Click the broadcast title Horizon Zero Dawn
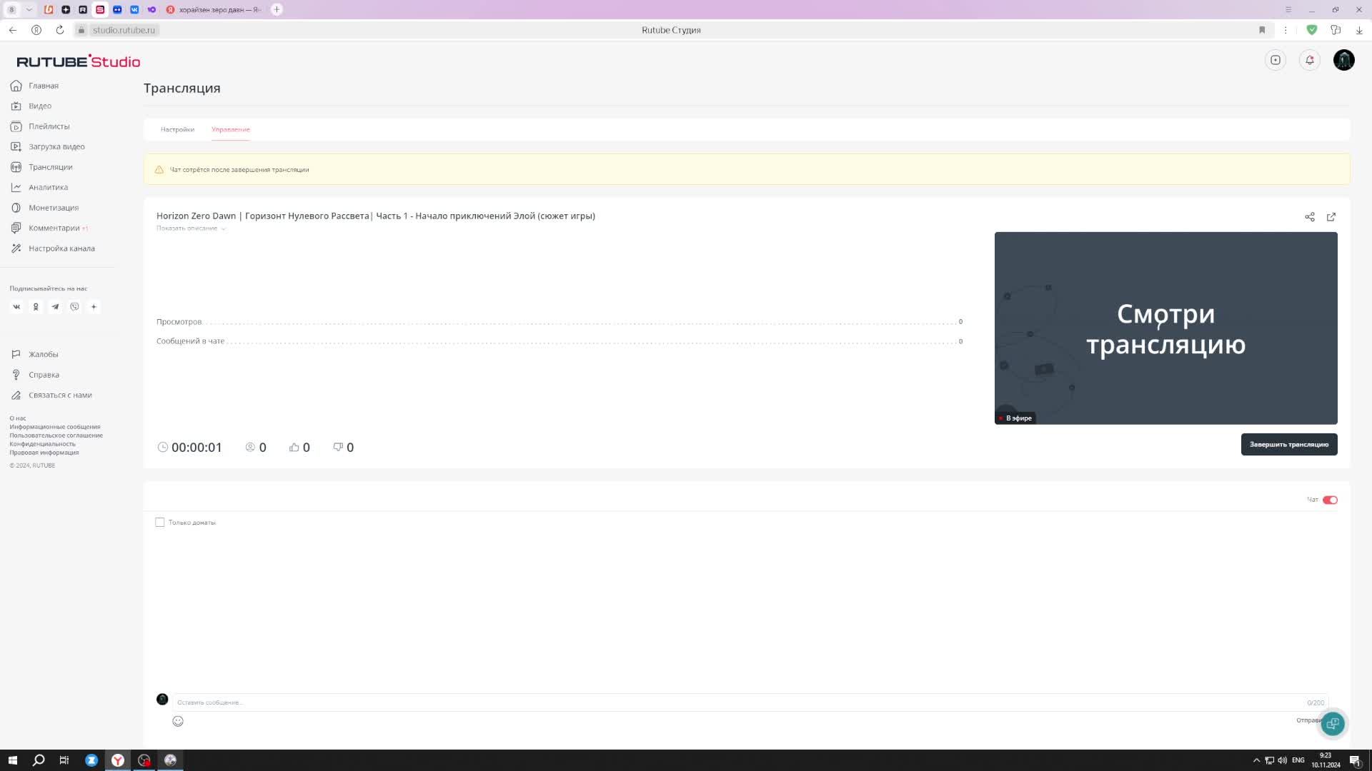The image size is (1372, 771). [x=375, y=216]
